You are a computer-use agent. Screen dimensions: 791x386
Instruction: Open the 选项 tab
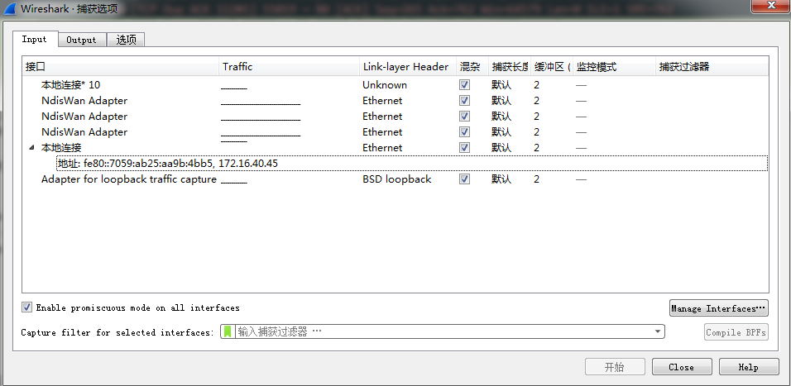click(126, 40)
